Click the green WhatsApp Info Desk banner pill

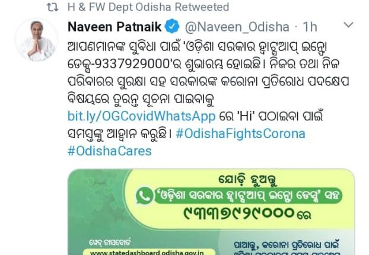[248, 196]
